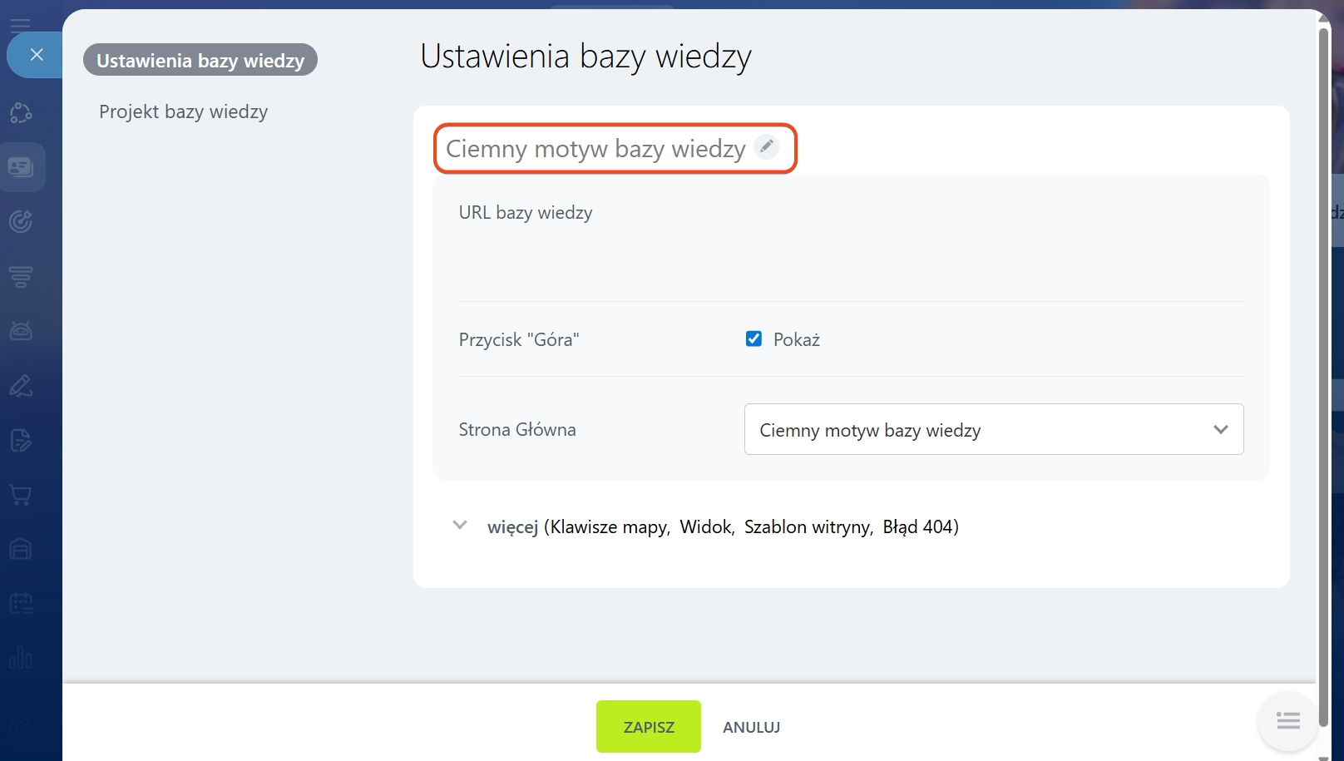The width and height of the screenshot is (1344, 761).
Task: Open the shopping cart icon in sidebar
Action: (x=21, y=496)
